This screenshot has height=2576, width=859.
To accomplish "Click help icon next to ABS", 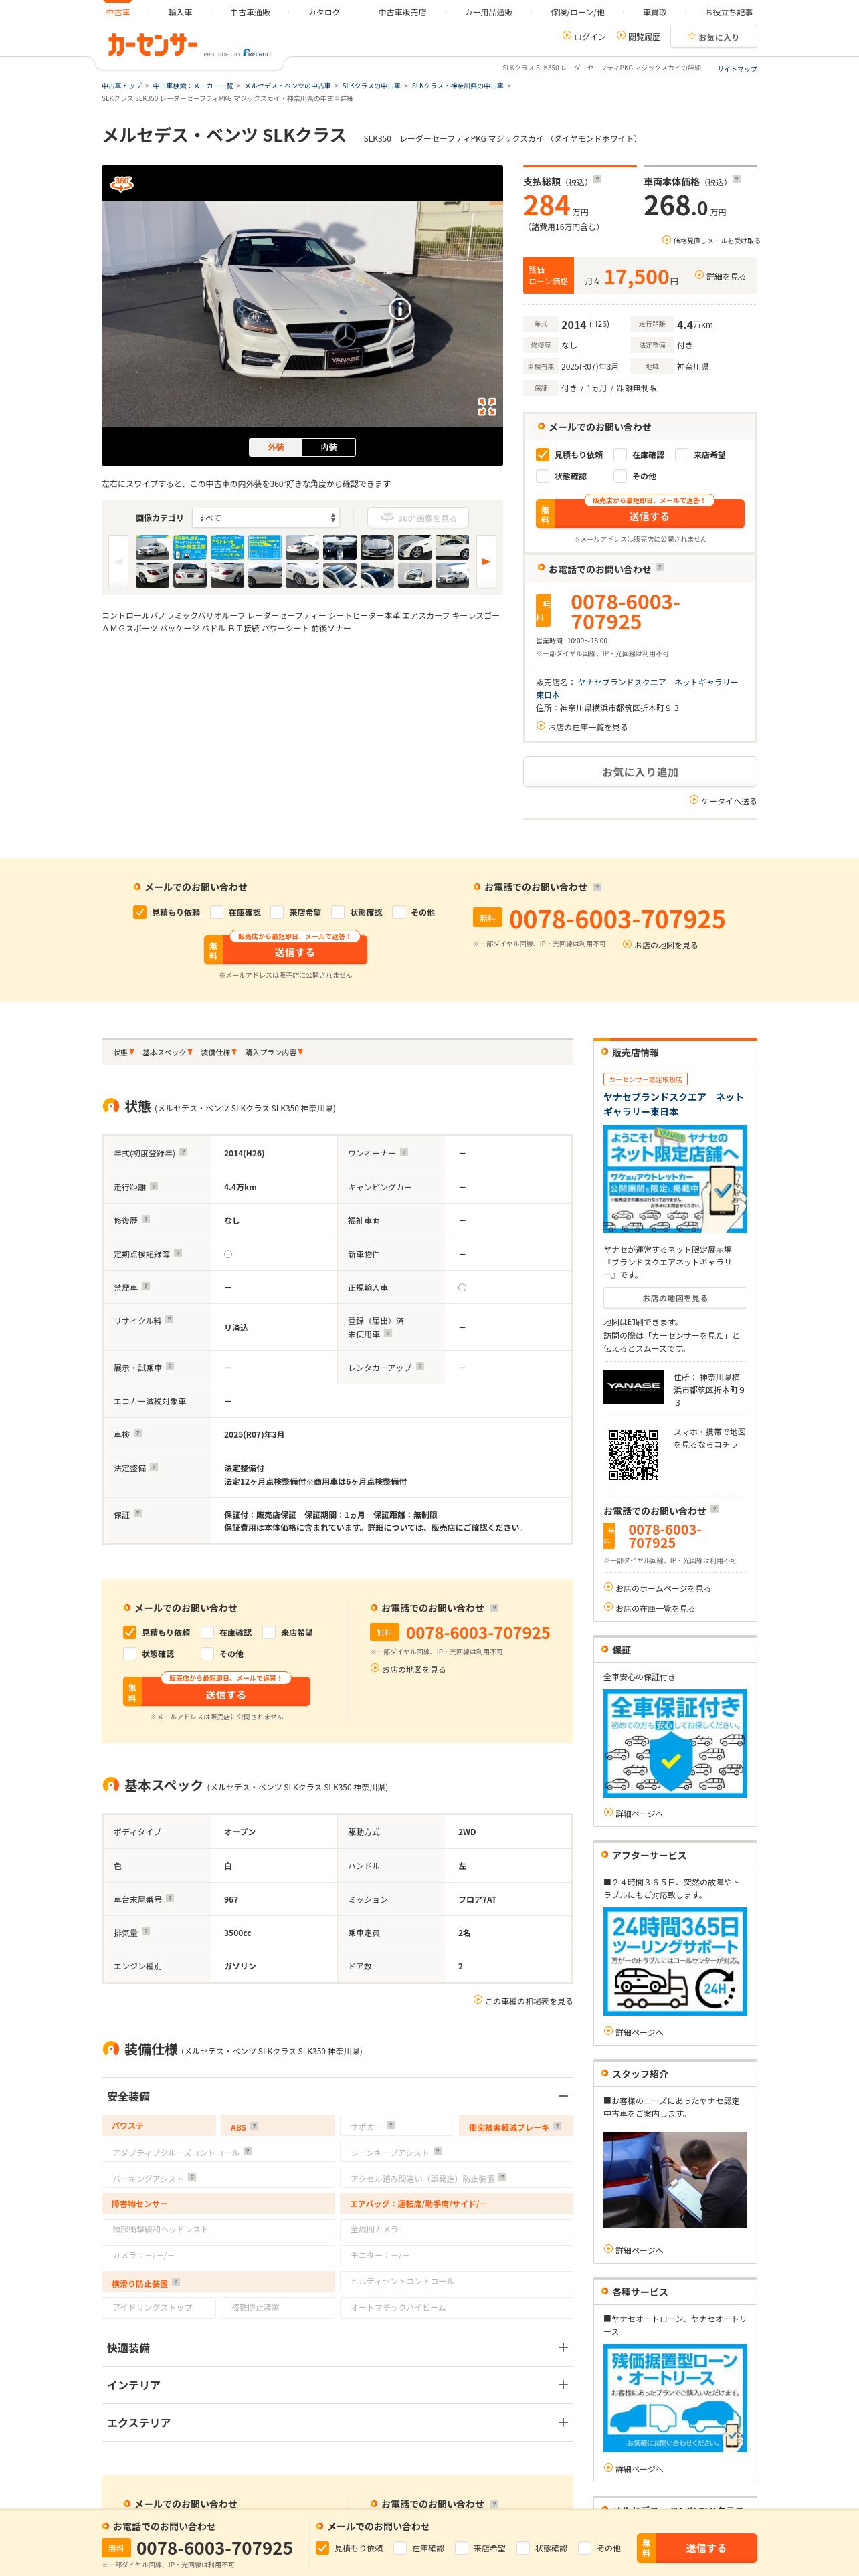I will pyautogui.click(x=254, y=2126).
